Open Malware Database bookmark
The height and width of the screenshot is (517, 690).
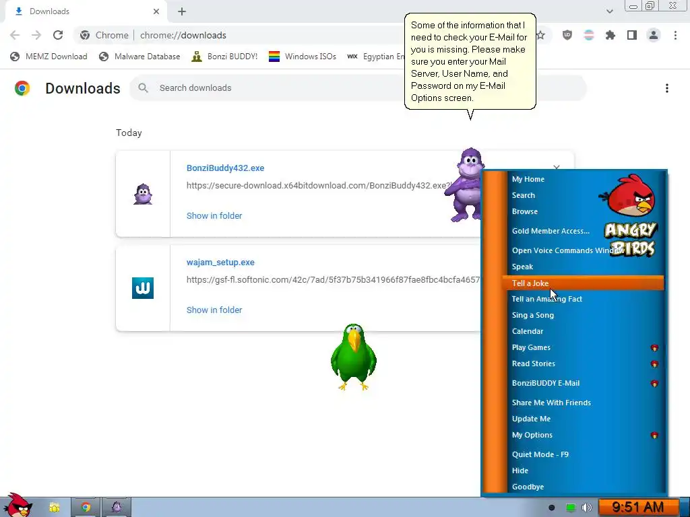click(x=140, y=57)
